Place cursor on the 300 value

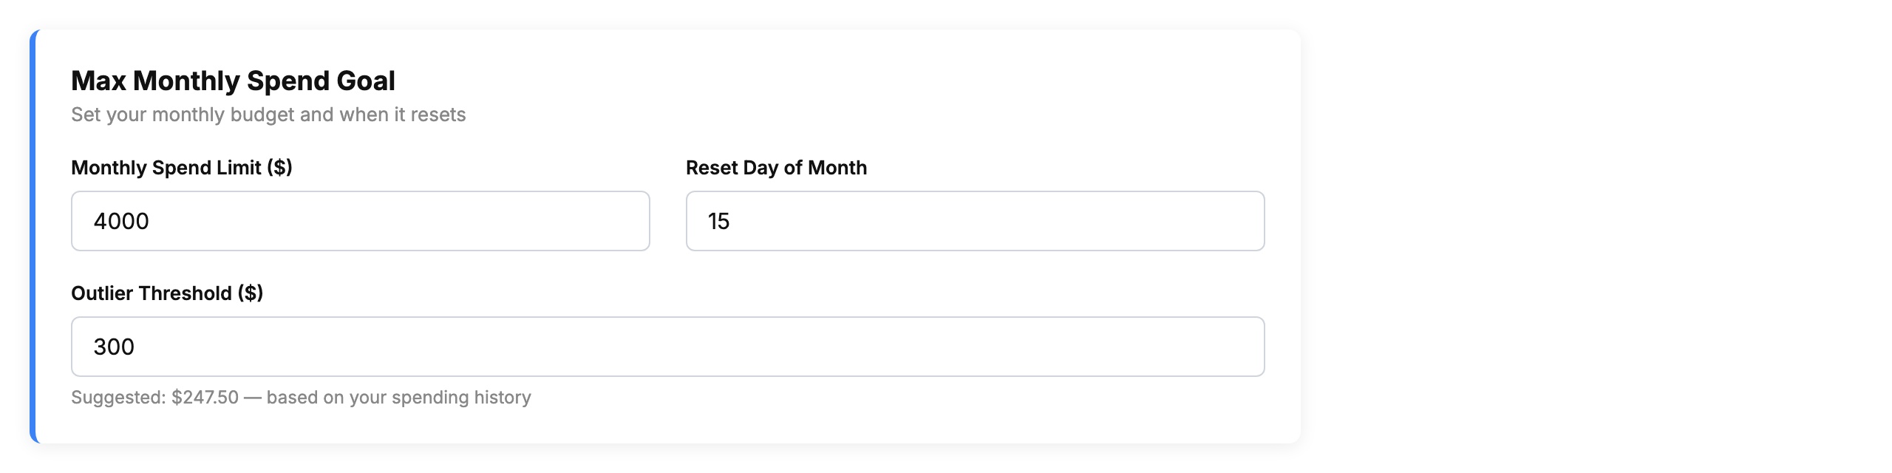pyautogui.click(x=114, y=347)
